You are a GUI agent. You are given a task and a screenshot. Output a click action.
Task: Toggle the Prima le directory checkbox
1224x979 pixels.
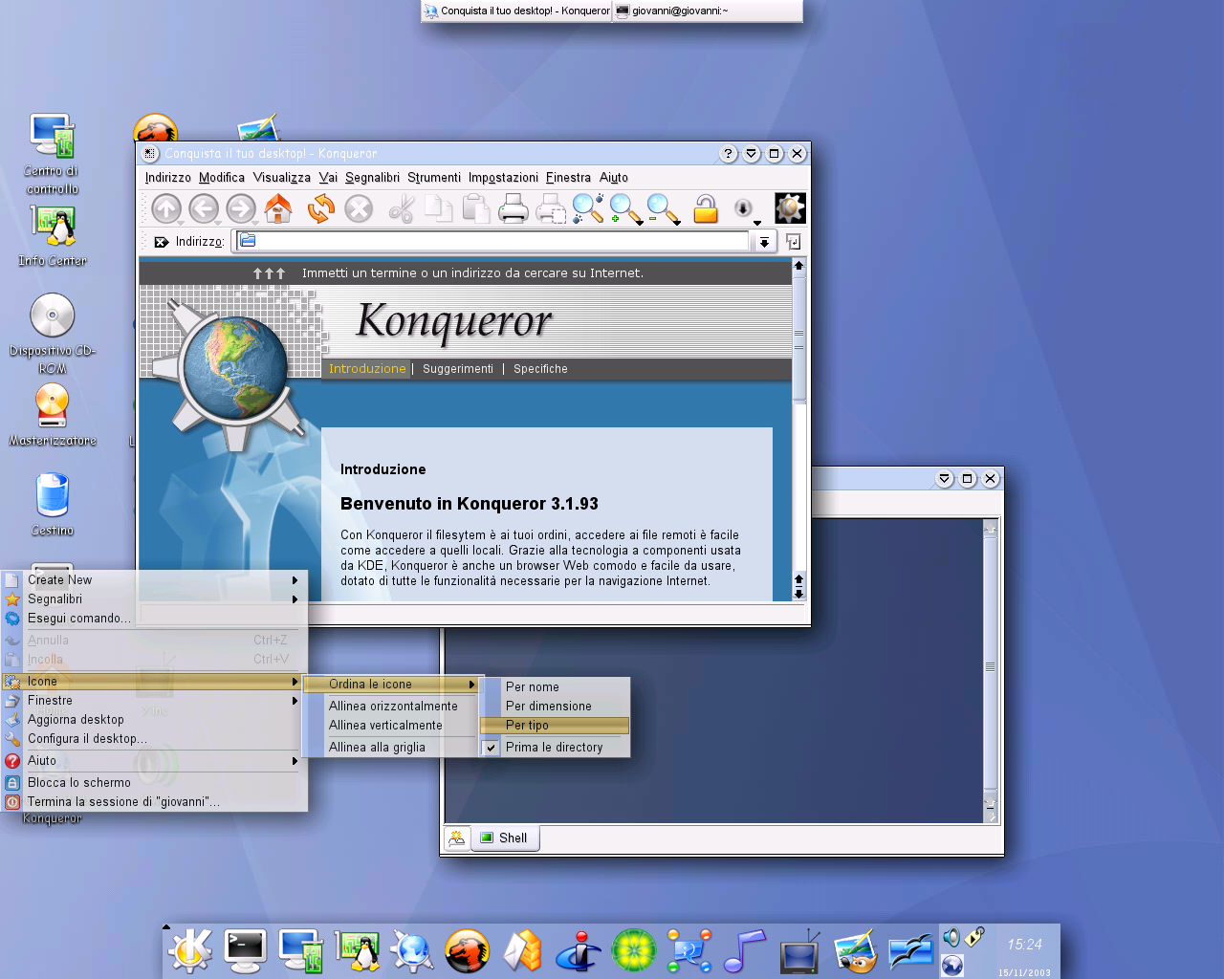point(492,748)
